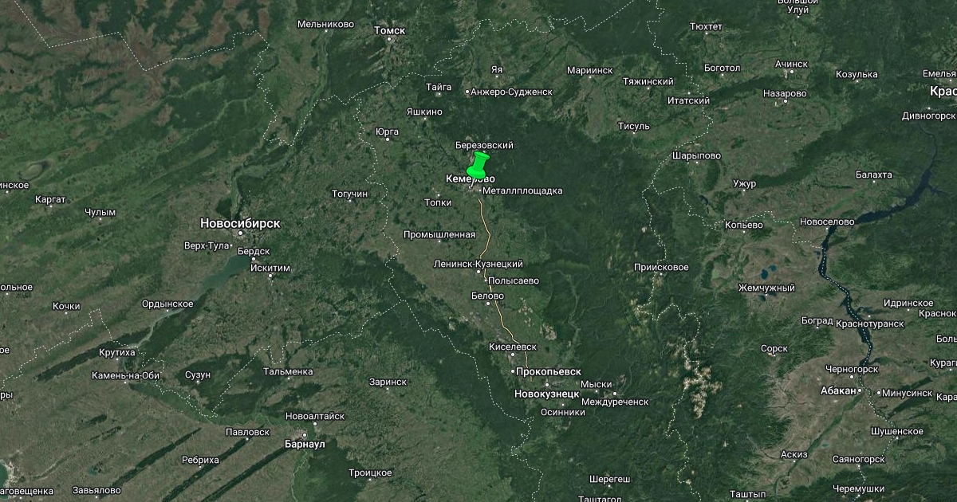Select the Березовский town label

point(484,146)
